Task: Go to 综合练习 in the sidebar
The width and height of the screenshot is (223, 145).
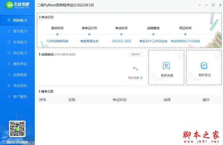Action: (17, 53)
